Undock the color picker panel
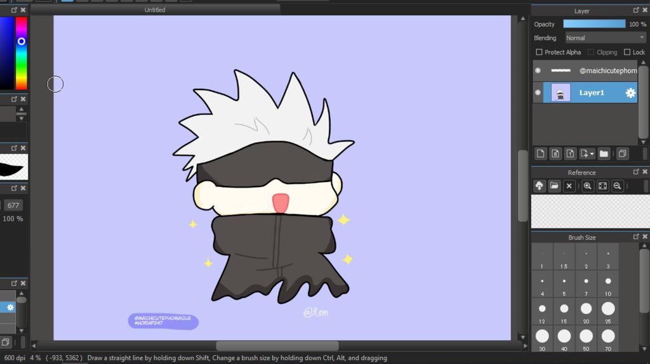Viewport: 650px width, 364px height. pos(14,10)
